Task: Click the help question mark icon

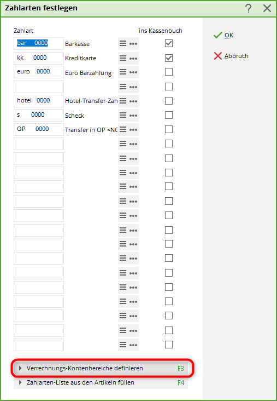Action: tap(248, 8)
